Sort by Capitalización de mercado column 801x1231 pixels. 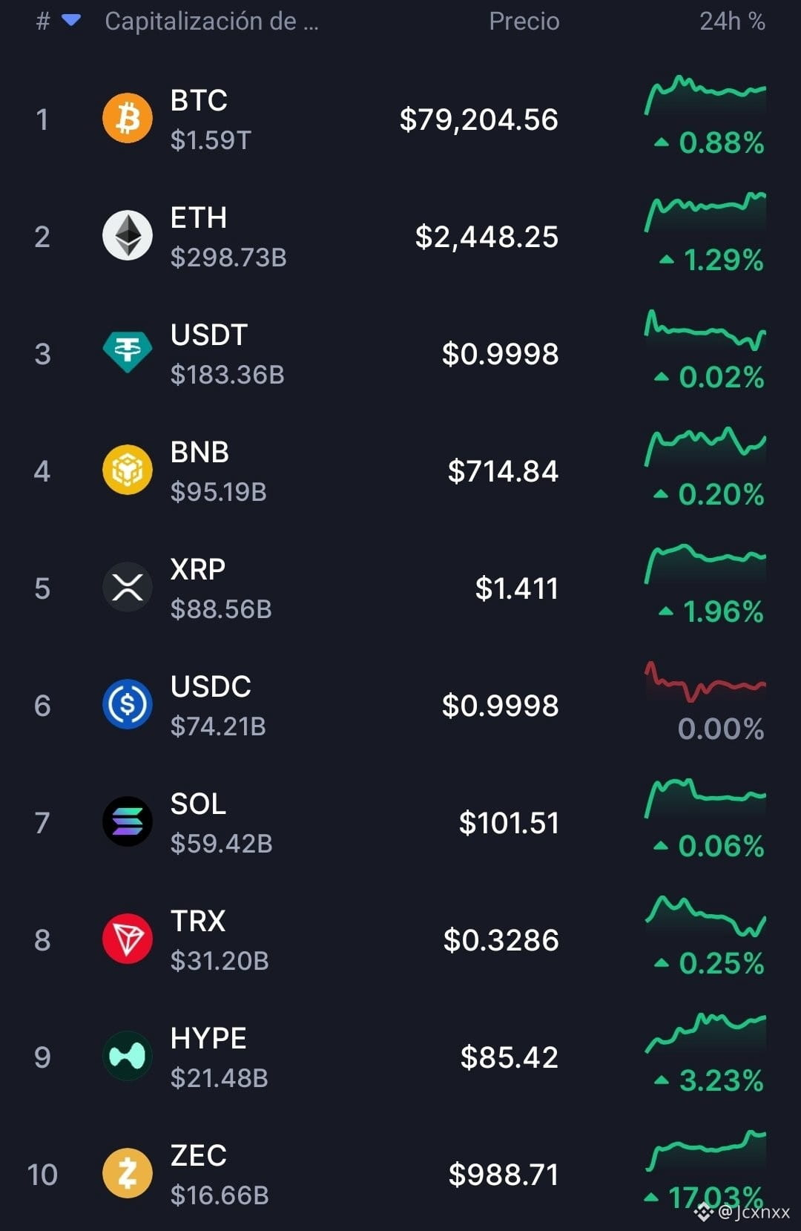211,21
